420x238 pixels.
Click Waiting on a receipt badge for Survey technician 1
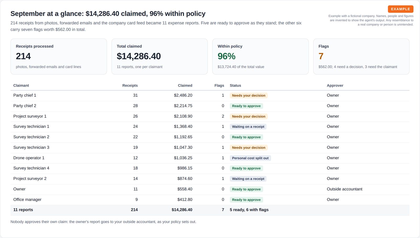tap(248, 127)
